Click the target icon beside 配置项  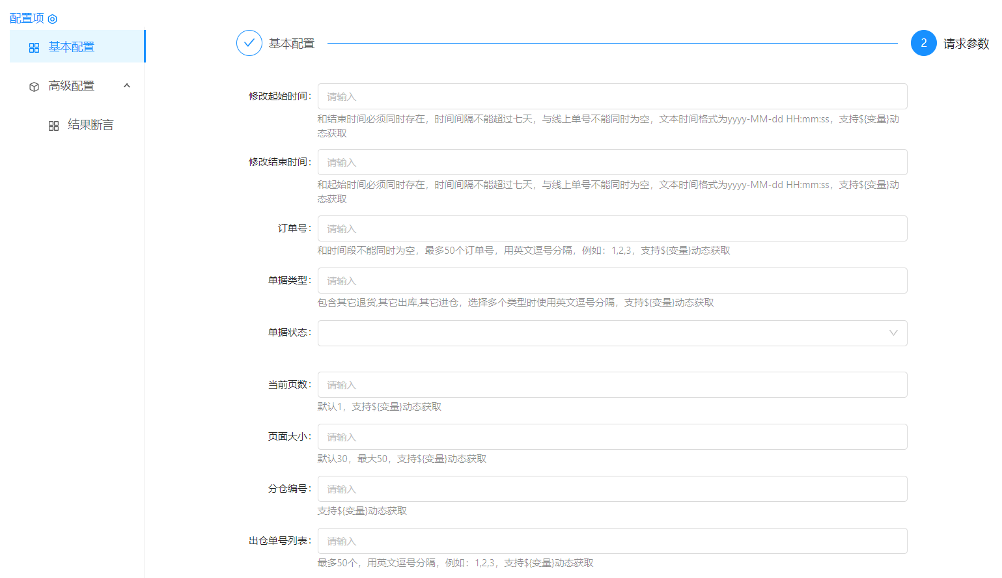[53, 19]
